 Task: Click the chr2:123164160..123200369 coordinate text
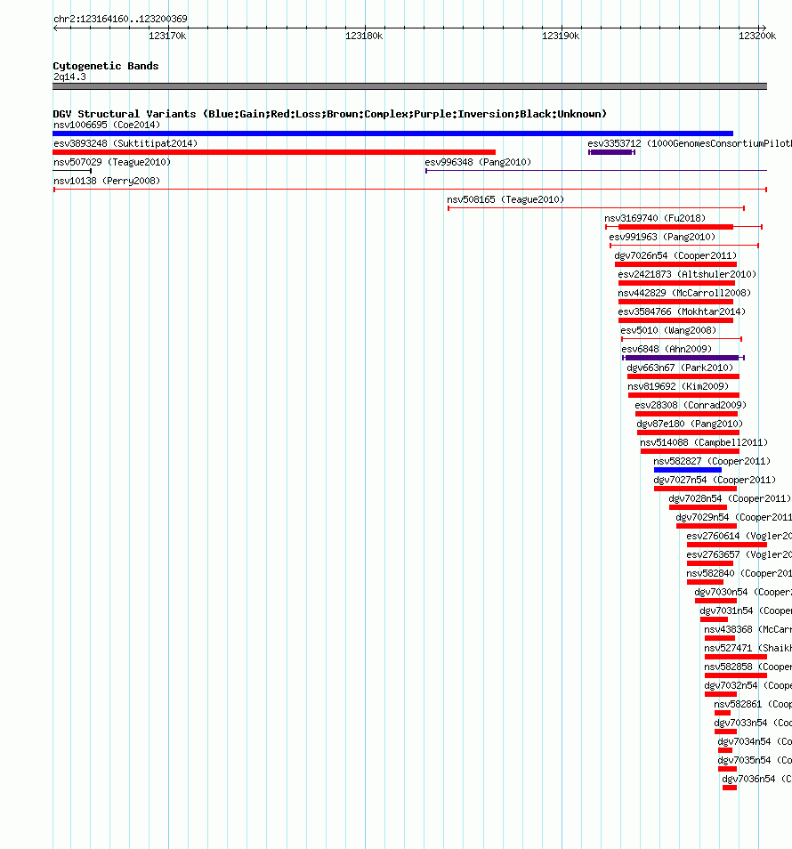(120, 19)
